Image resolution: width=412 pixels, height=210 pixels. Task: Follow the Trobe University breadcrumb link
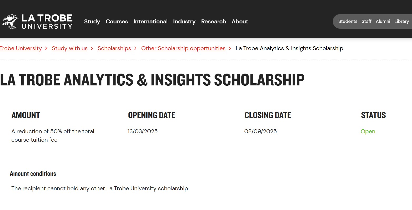21,48
